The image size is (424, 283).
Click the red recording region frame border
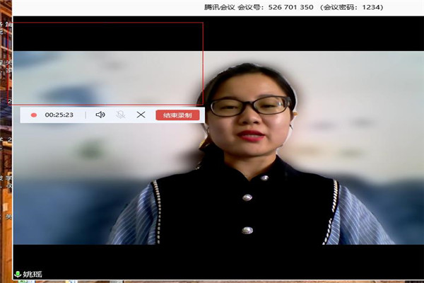[203, 64]
